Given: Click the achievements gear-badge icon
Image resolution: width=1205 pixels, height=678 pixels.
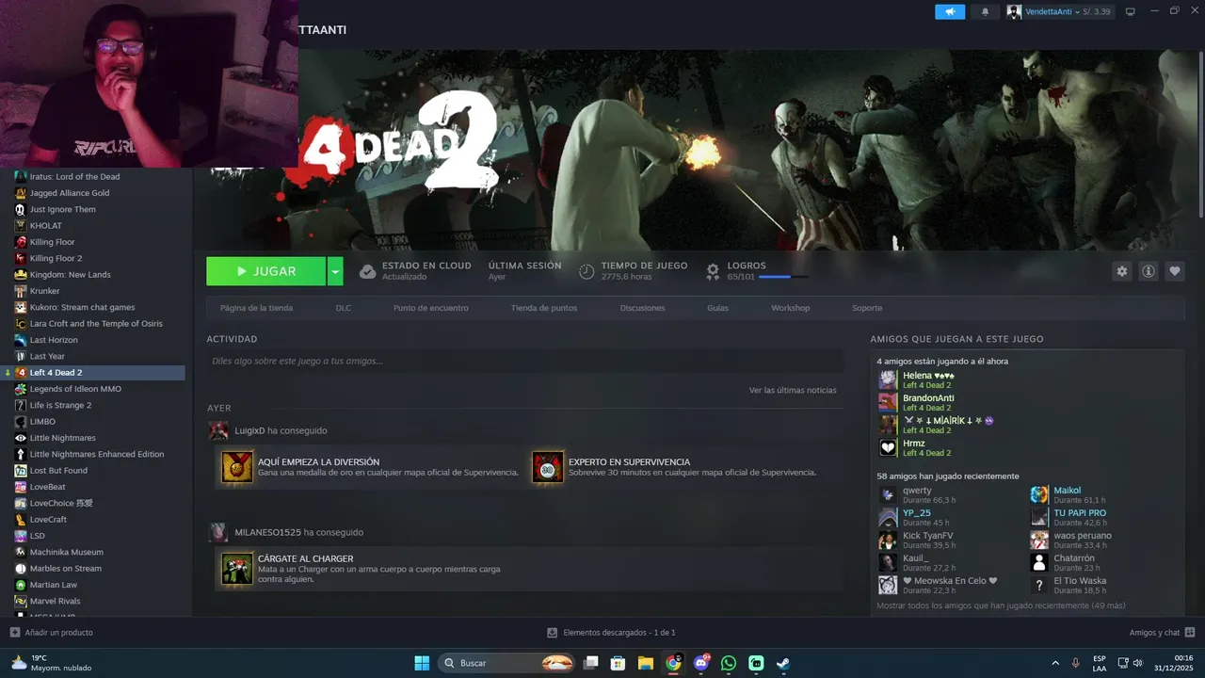Looking at the screenshot, I should [x=713, y=271].
